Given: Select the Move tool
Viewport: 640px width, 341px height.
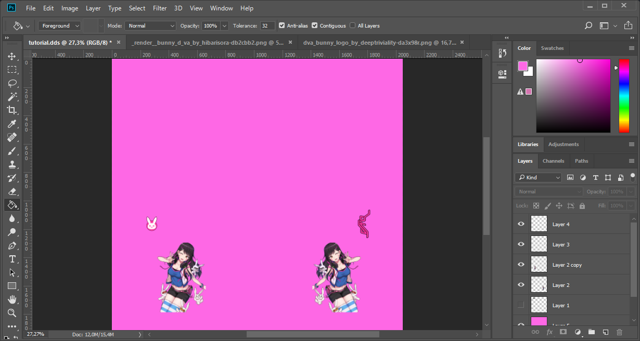Looking at the screenshot, I should tap(12, 56).
